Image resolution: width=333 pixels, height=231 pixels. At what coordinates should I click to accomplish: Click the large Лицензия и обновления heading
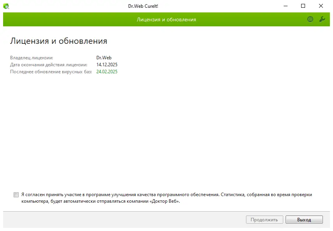pyautogui.click(x=59, y=41)
